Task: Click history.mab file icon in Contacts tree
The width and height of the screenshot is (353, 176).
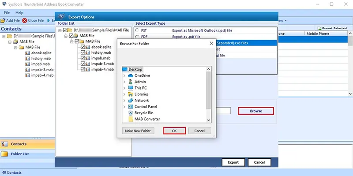Action: pos(27,59)
